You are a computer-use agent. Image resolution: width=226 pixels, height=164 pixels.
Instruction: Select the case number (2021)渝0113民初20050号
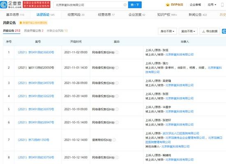pyautogui.click(x=36, y=68)
